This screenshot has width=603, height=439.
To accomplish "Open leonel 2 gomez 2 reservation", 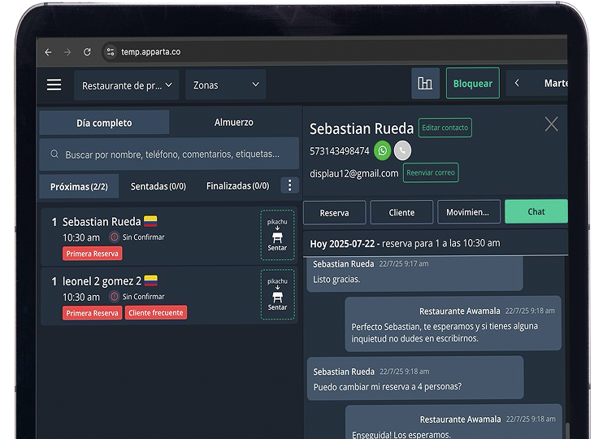I will 169,295.
